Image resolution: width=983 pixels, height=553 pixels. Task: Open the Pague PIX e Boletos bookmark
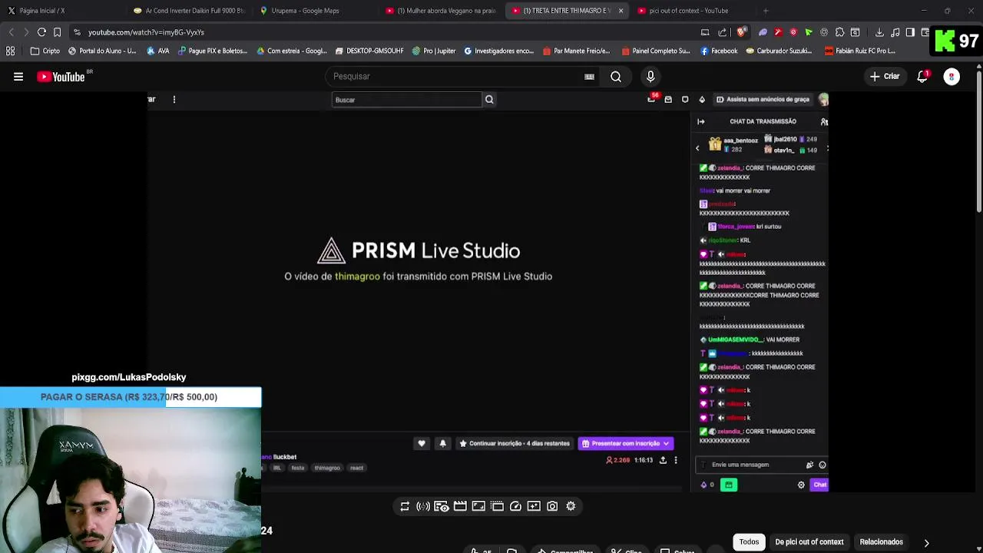(212, 51)
